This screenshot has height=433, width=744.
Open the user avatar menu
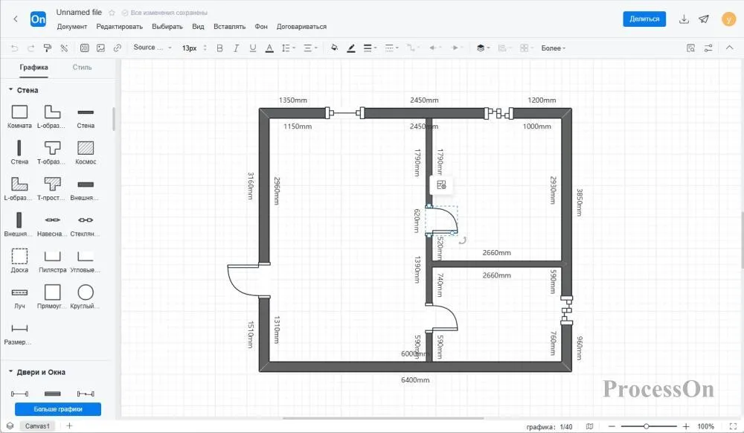pyautogui.click(x=728, y=19)
